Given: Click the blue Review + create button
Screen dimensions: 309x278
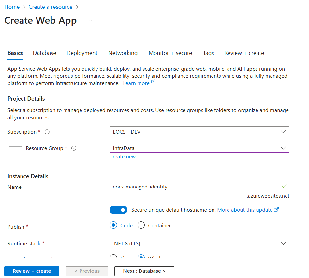Looking at the screenshot, I should pyautogui.click(x=32, y=271).
